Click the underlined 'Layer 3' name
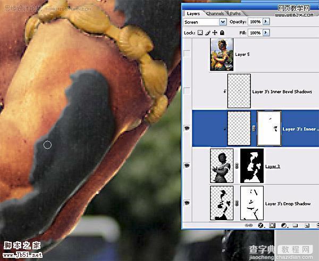The height and width of the screenshot is (261, 319). pos(273,167)
